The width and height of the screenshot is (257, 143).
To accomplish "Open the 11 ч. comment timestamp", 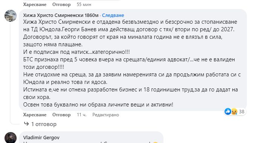I will point(82,115).
